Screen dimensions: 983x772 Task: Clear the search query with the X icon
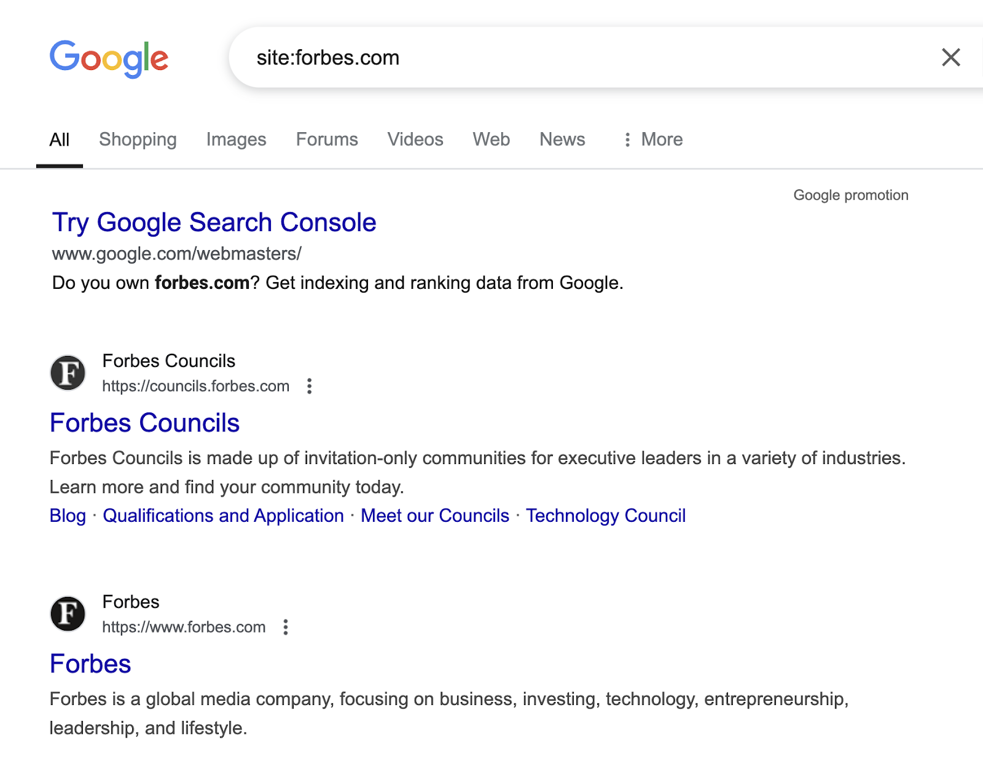pyautogui.click(x=950, y=58)
